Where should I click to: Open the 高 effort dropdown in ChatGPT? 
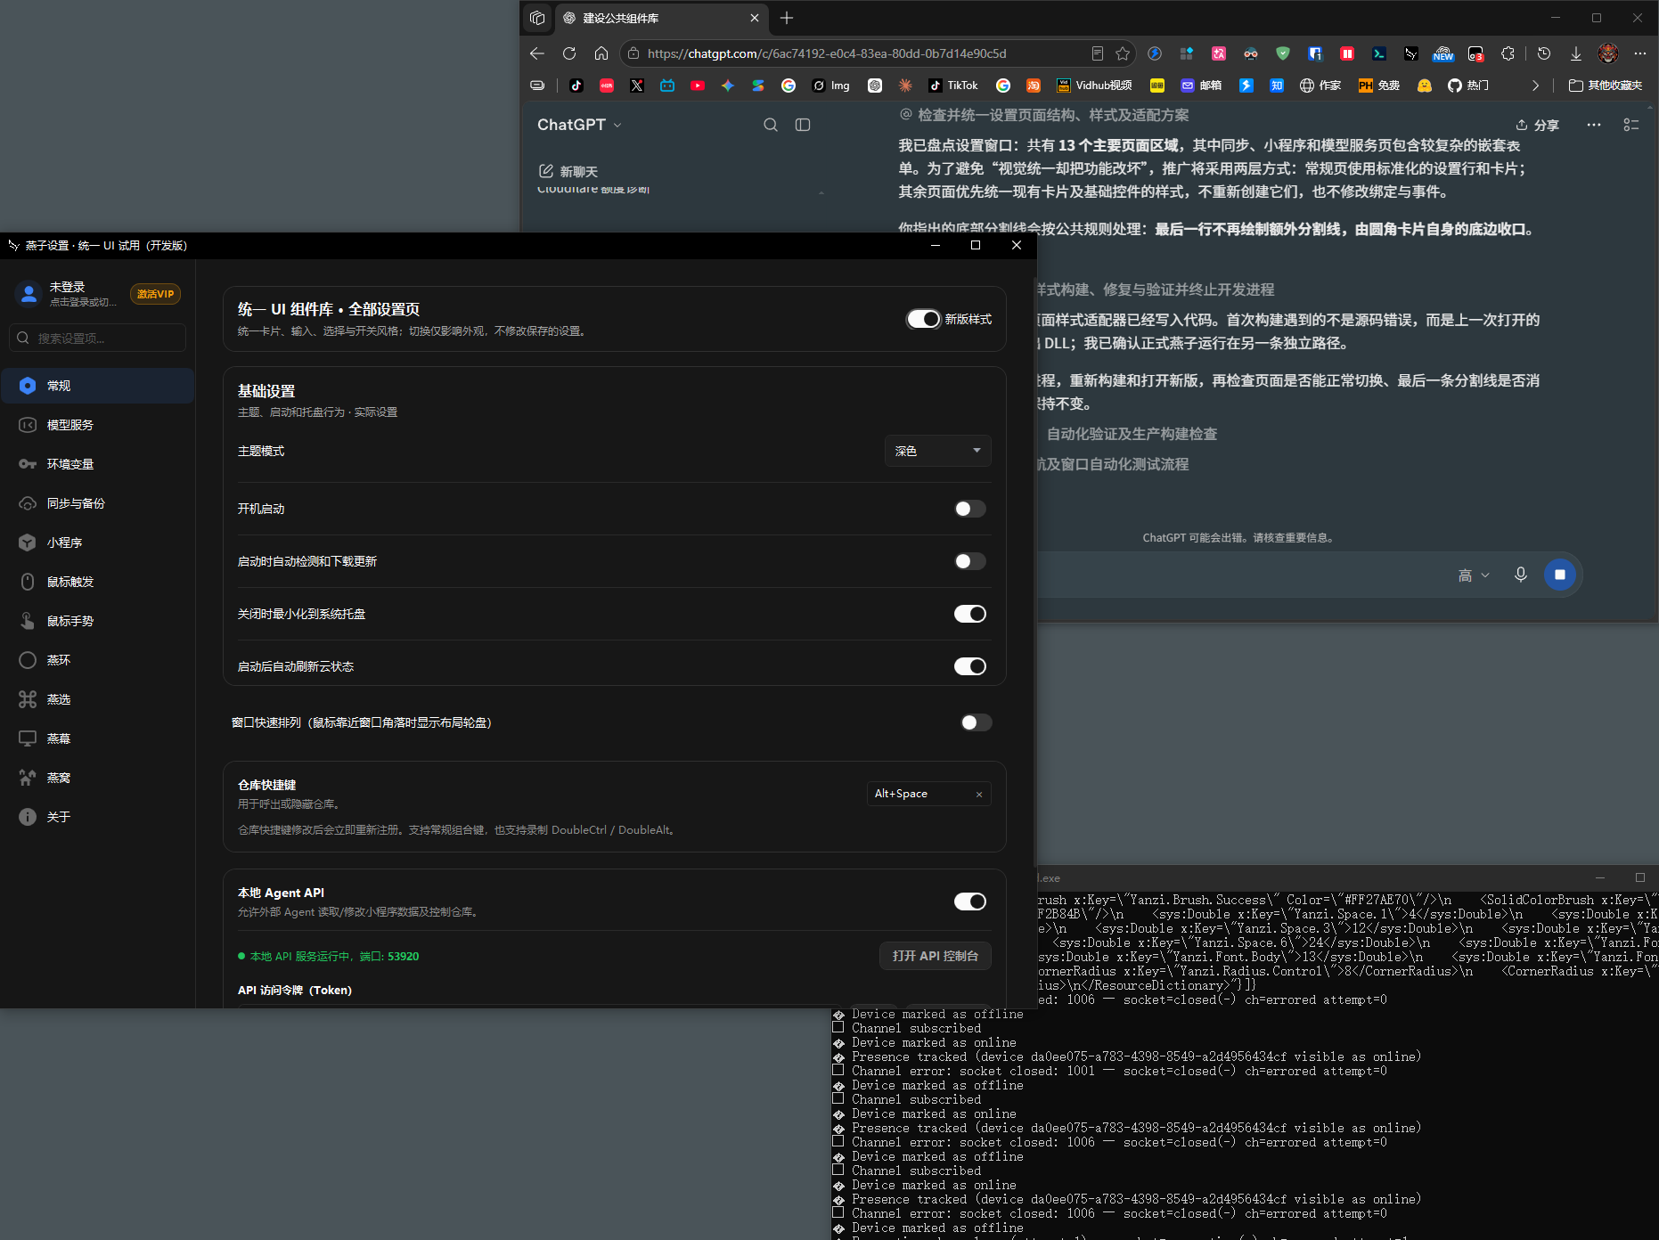1474,575
